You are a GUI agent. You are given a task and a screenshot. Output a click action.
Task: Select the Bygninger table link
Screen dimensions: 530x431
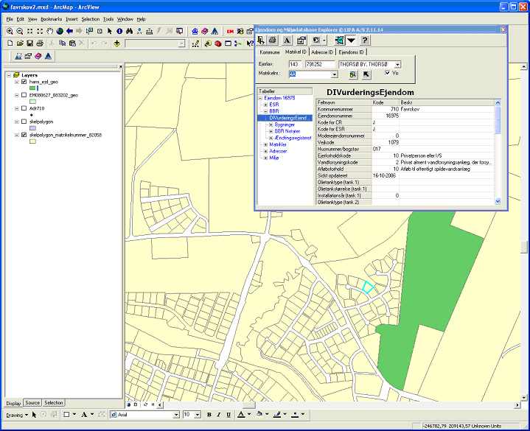285,125
